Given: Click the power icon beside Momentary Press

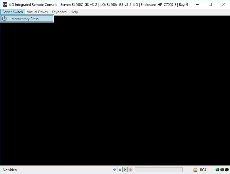Looking at the screenshot, I should (x=4, y=18).
